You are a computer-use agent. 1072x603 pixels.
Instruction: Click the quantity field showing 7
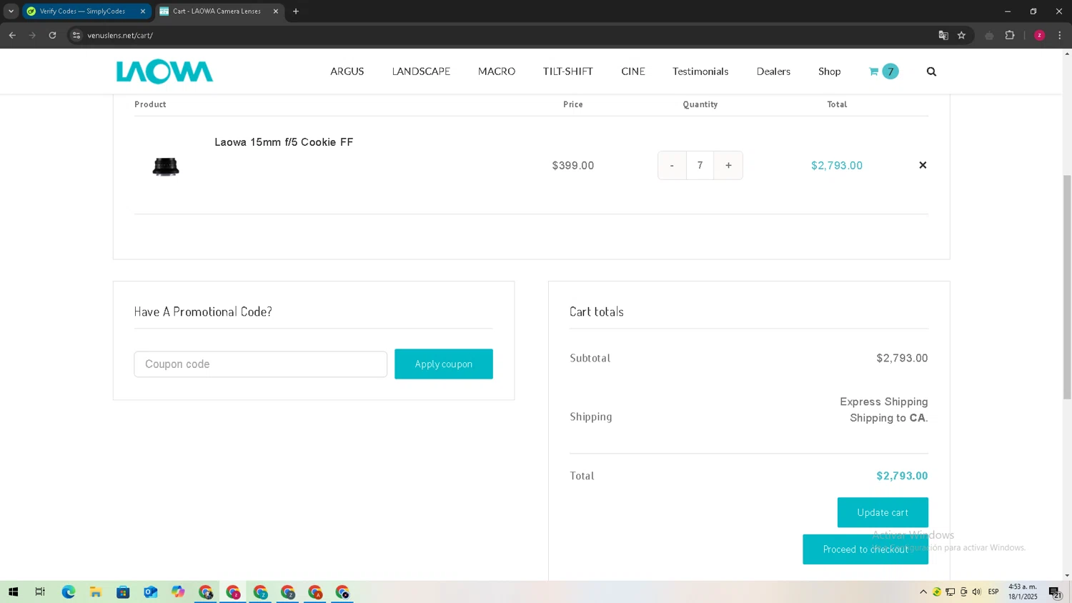click(x=700, y=165)
